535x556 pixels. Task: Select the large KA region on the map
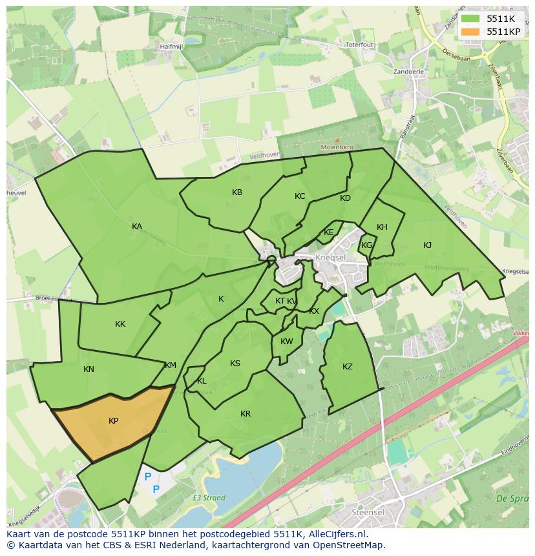(137, 227)
